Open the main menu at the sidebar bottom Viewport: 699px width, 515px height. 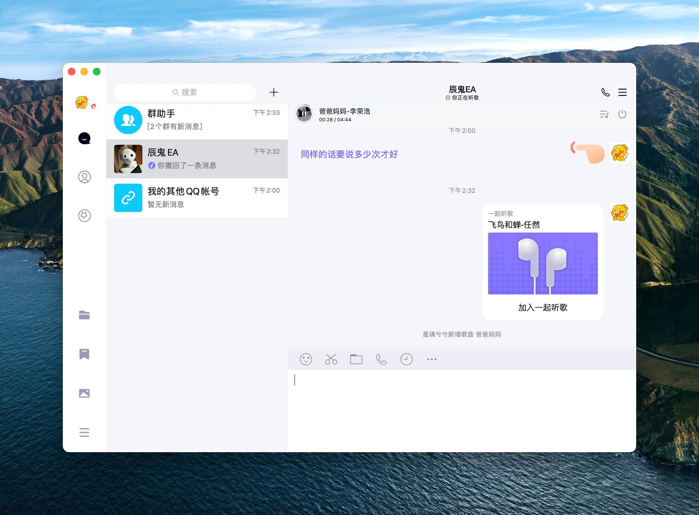[x=84, y=433]
